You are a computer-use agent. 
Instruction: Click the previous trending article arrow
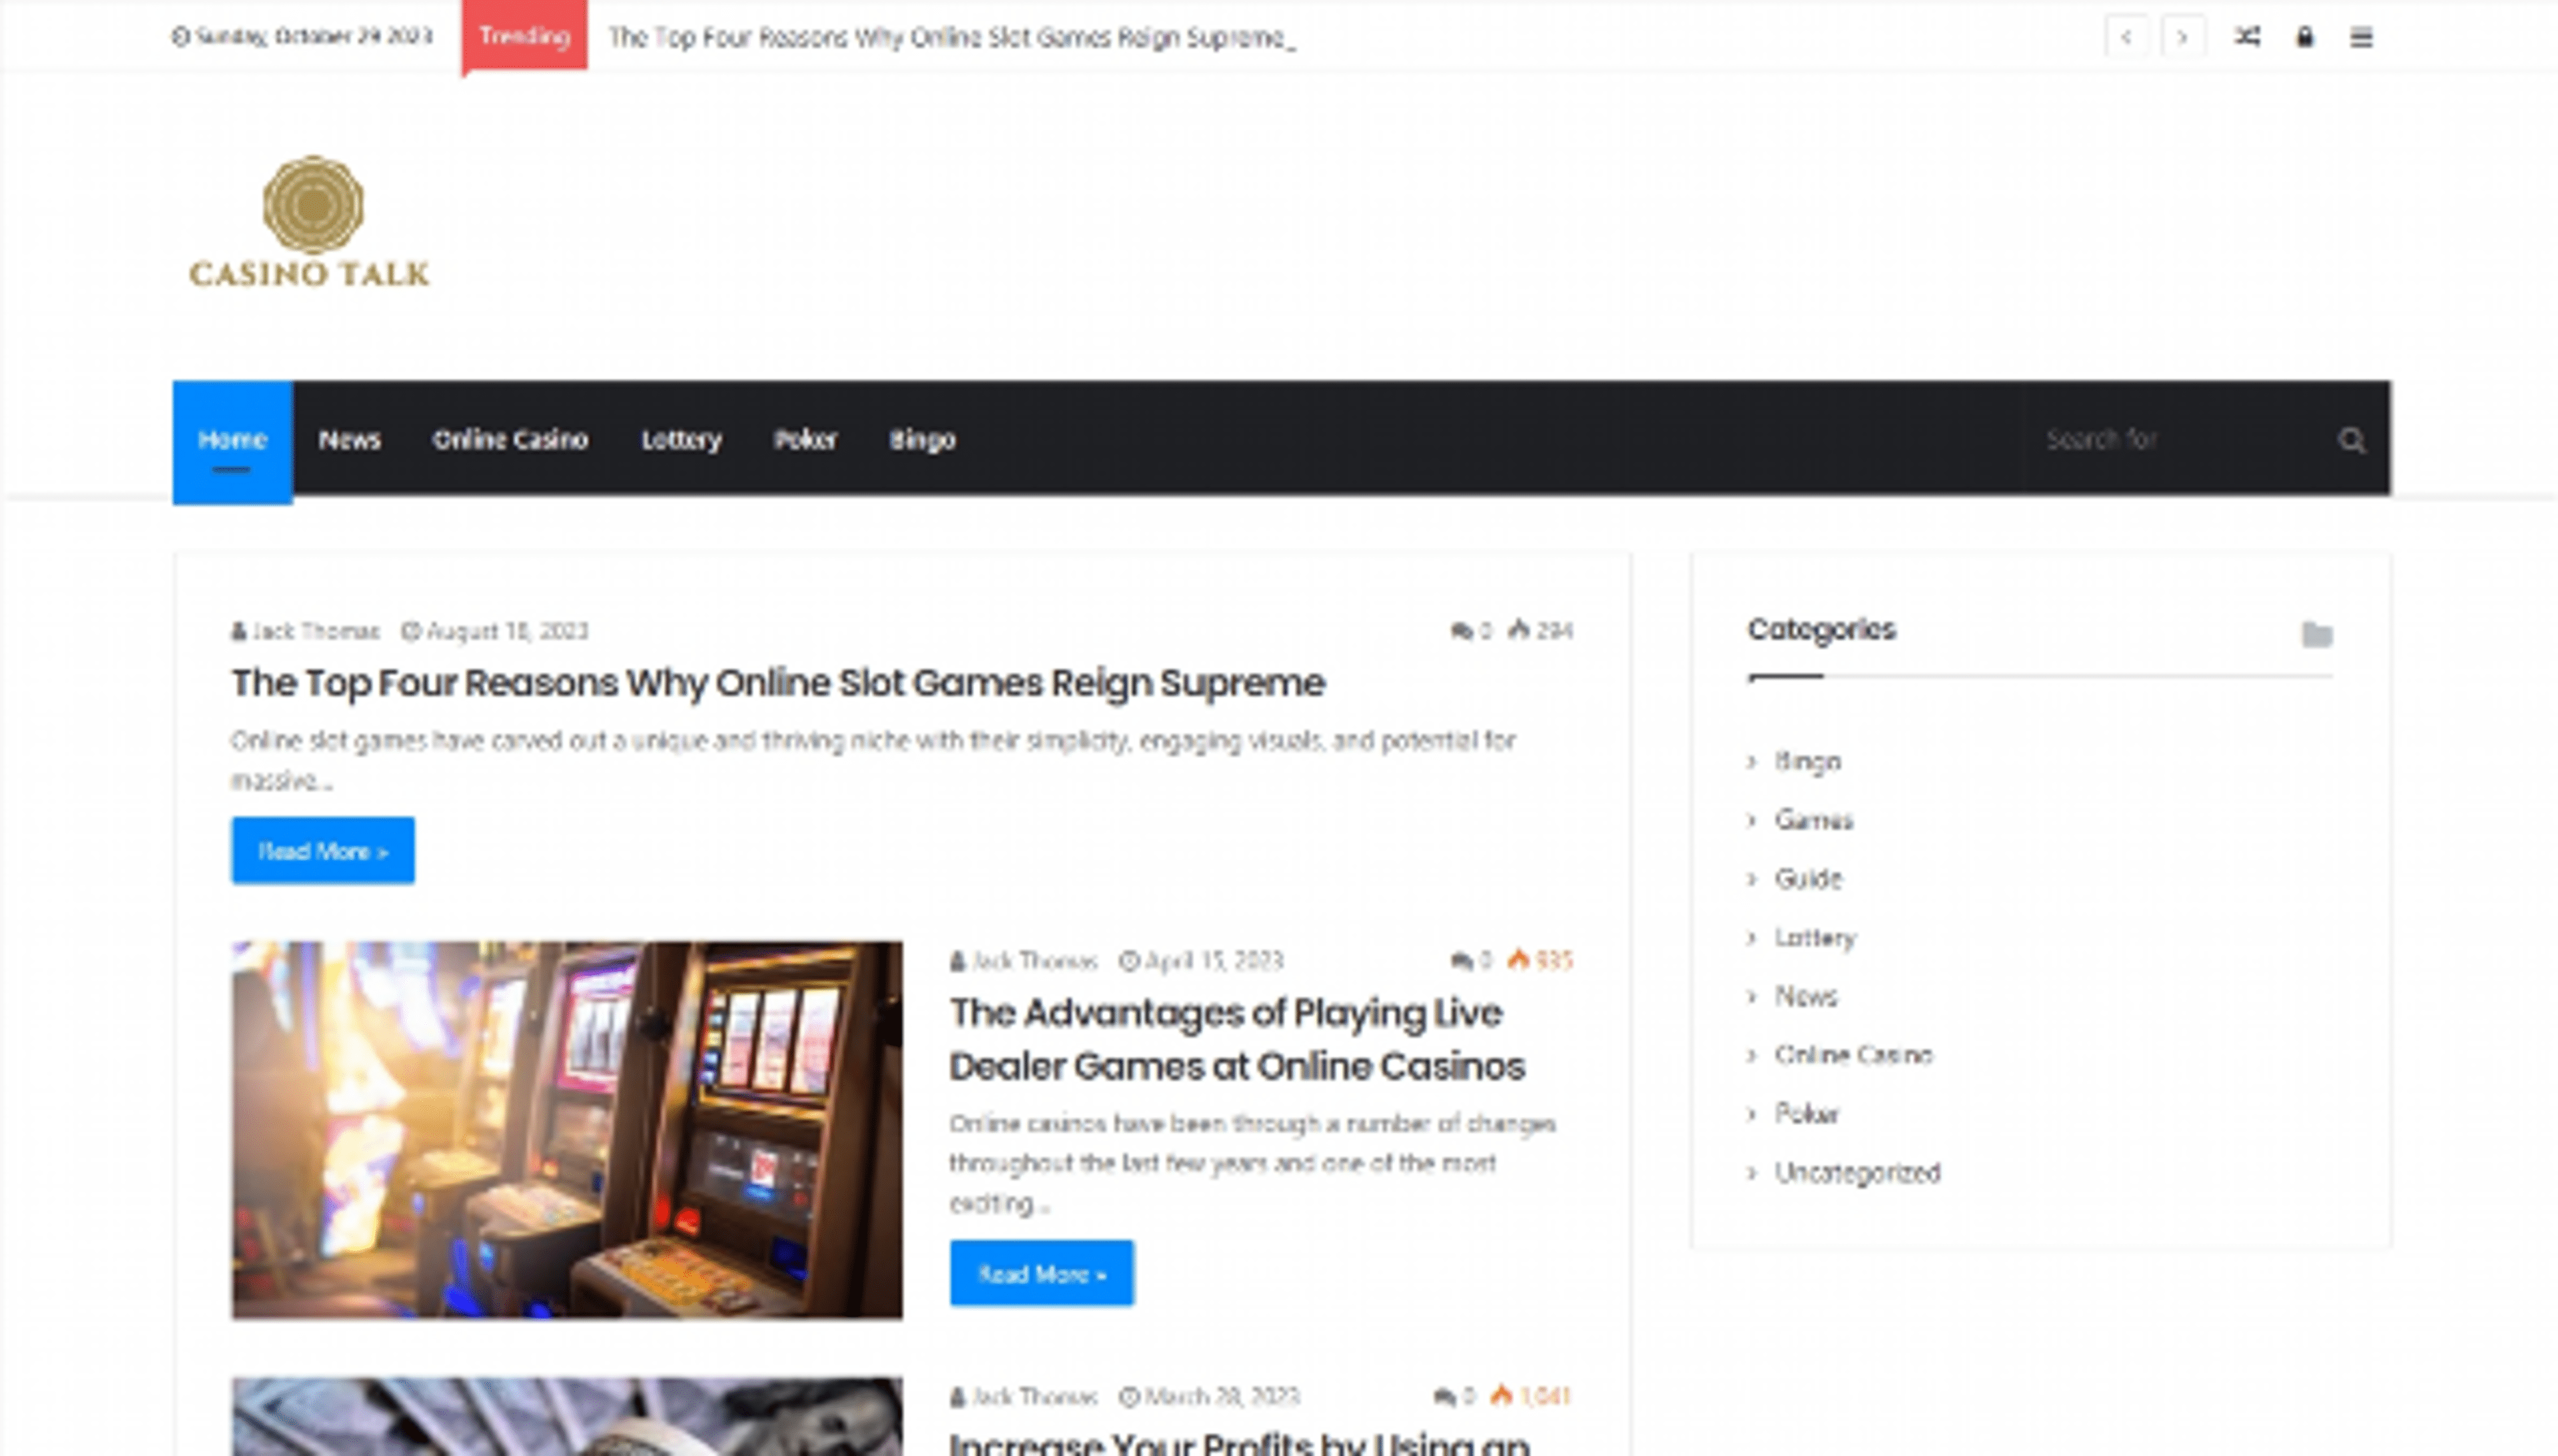click(2126, 37)
